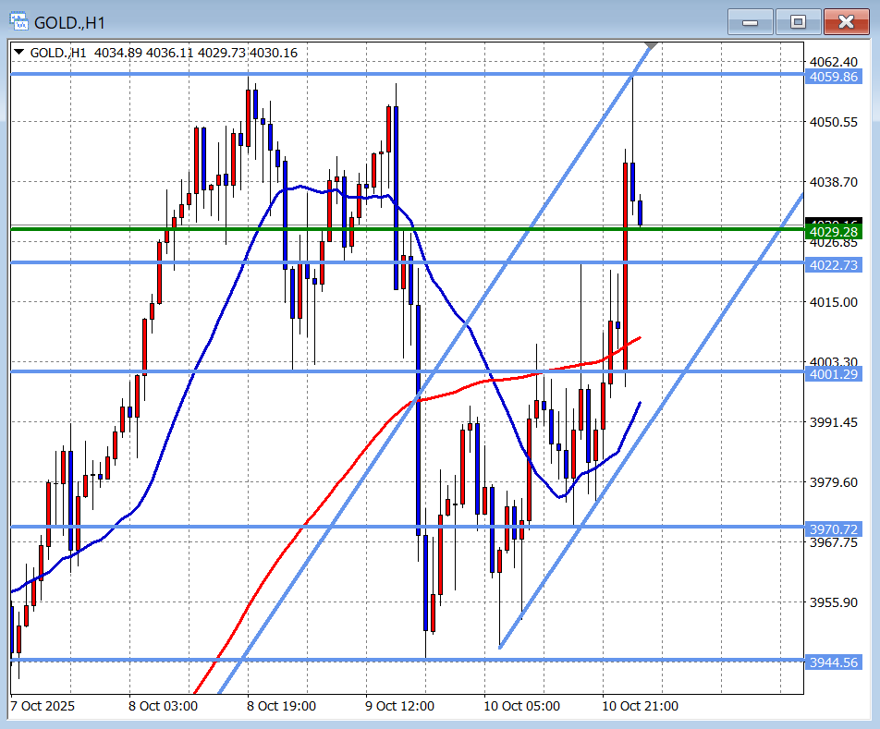Click the 9 Oct 12:00 time label
The width and height of the screenshot is (880, 729).
tap(401, 706)
